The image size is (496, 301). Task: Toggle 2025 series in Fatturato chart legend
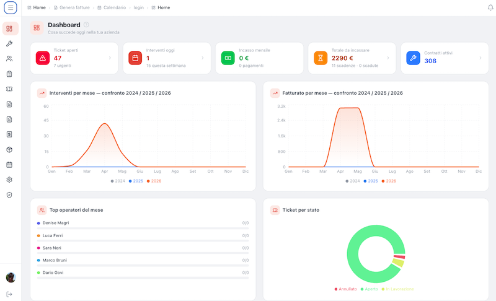pos(371,181)
